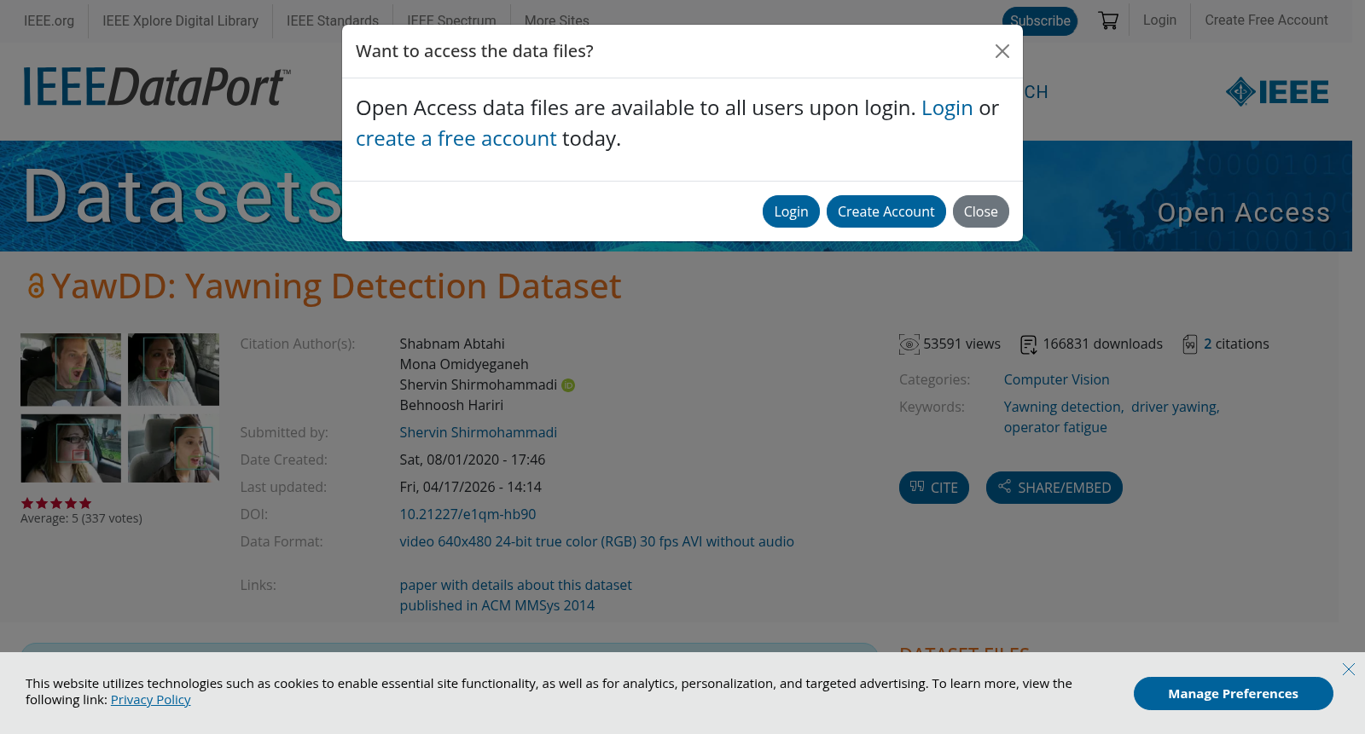Open the DOI link 10.21227/e1qm-hb90
1365x734 pixels.
(468, 515)
